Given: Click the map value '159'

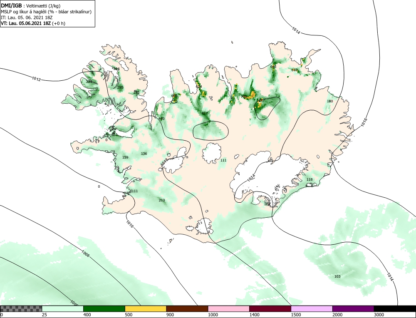Looking at the screenshot, I should [x=125, y=157].
